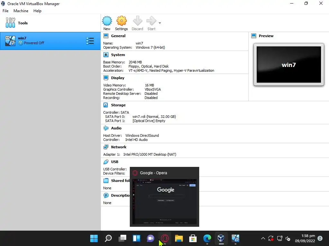Click the sync tray icon with red dot
329x246 pixels.
[271, 238]
